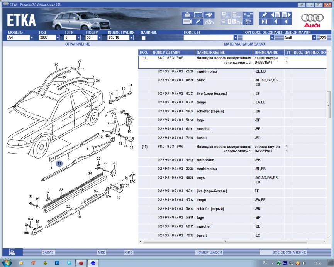
Task: Expand the МОДЕЛЬ dropdown showing A4
Action: tap(32, 37)
